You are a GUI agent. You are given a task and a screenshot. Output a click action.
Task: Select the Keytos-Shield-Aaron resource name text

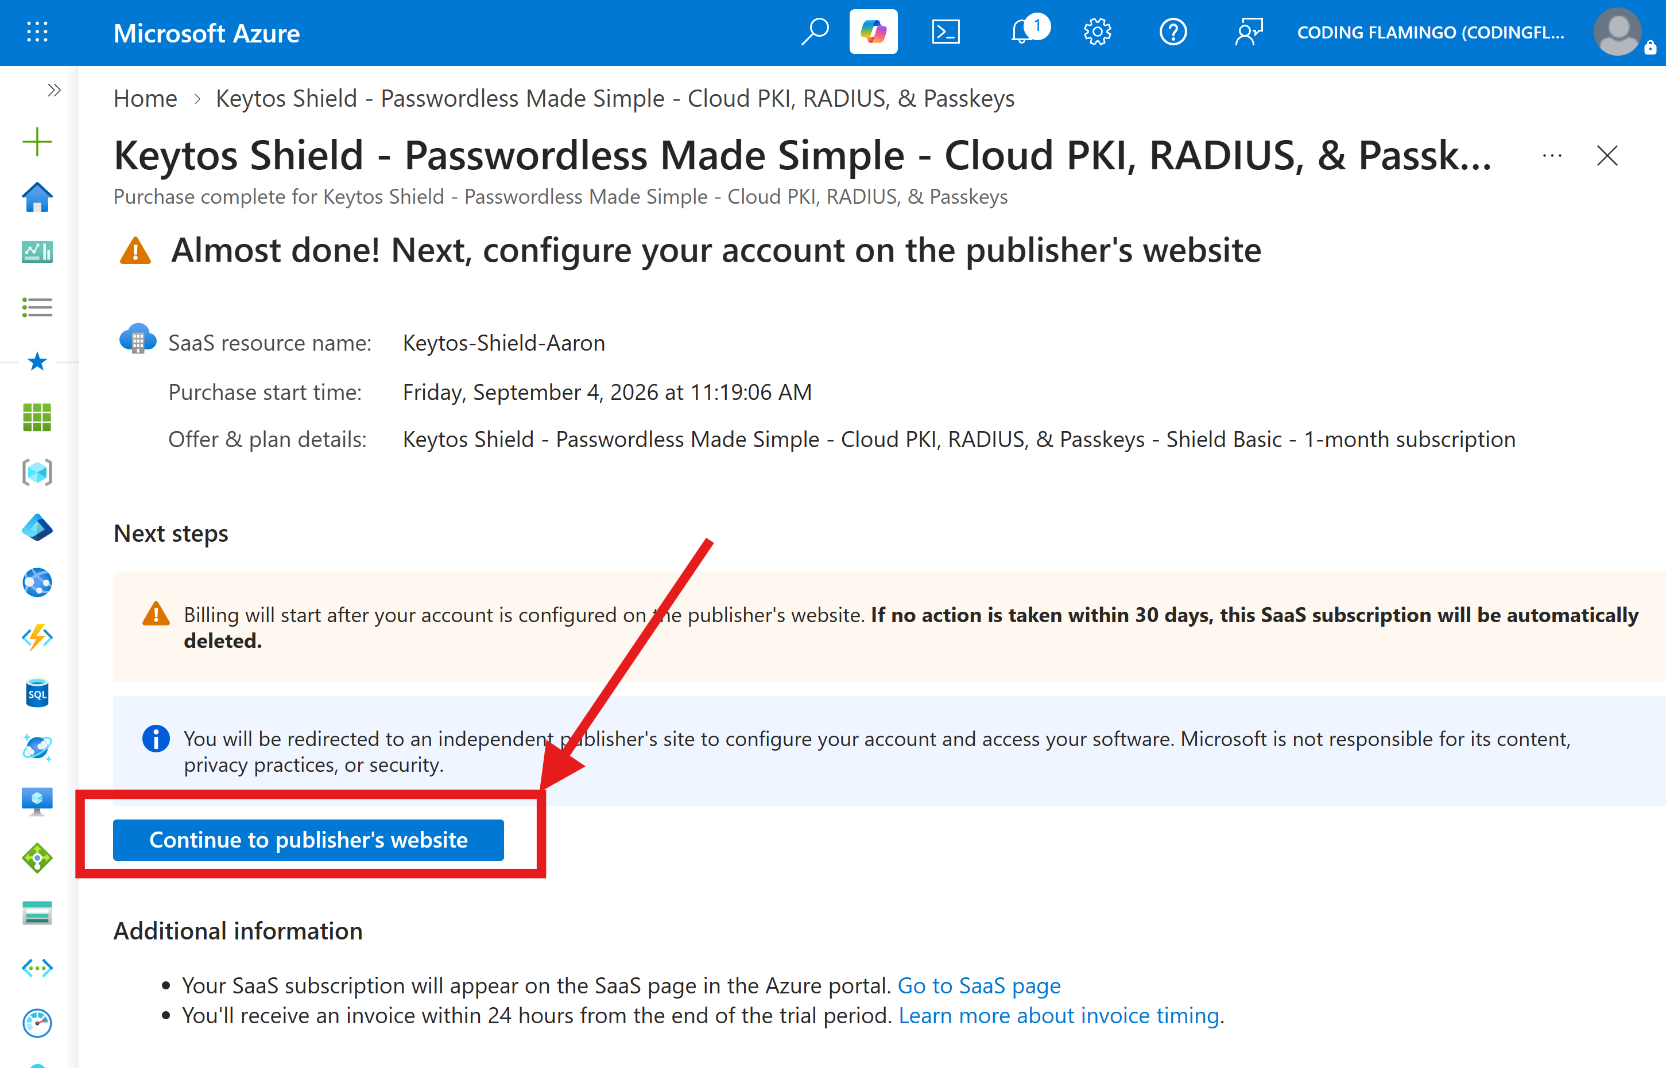503,343
